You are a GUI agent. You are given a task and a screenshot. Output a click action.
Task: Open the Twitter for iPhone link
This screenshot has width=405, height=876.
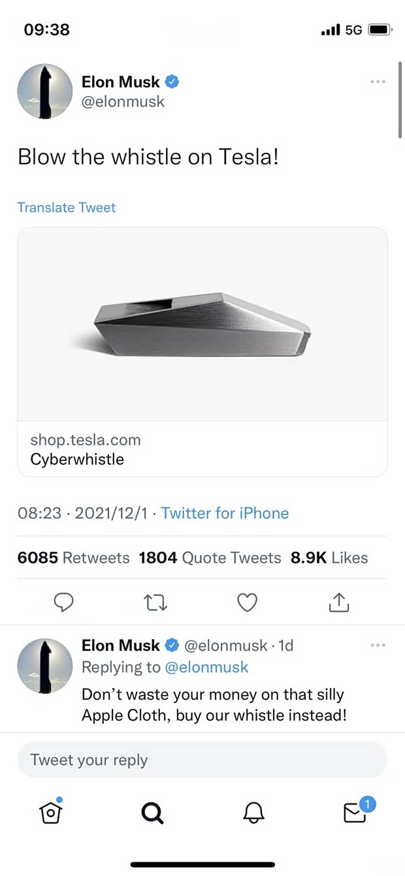coord(225,513)
